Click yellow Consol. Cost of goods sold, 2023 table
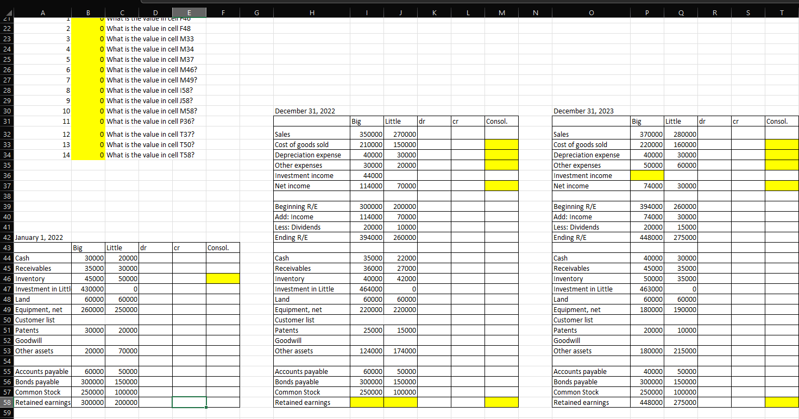Screen dimensions: 799x419 click(x=782, y=144)
